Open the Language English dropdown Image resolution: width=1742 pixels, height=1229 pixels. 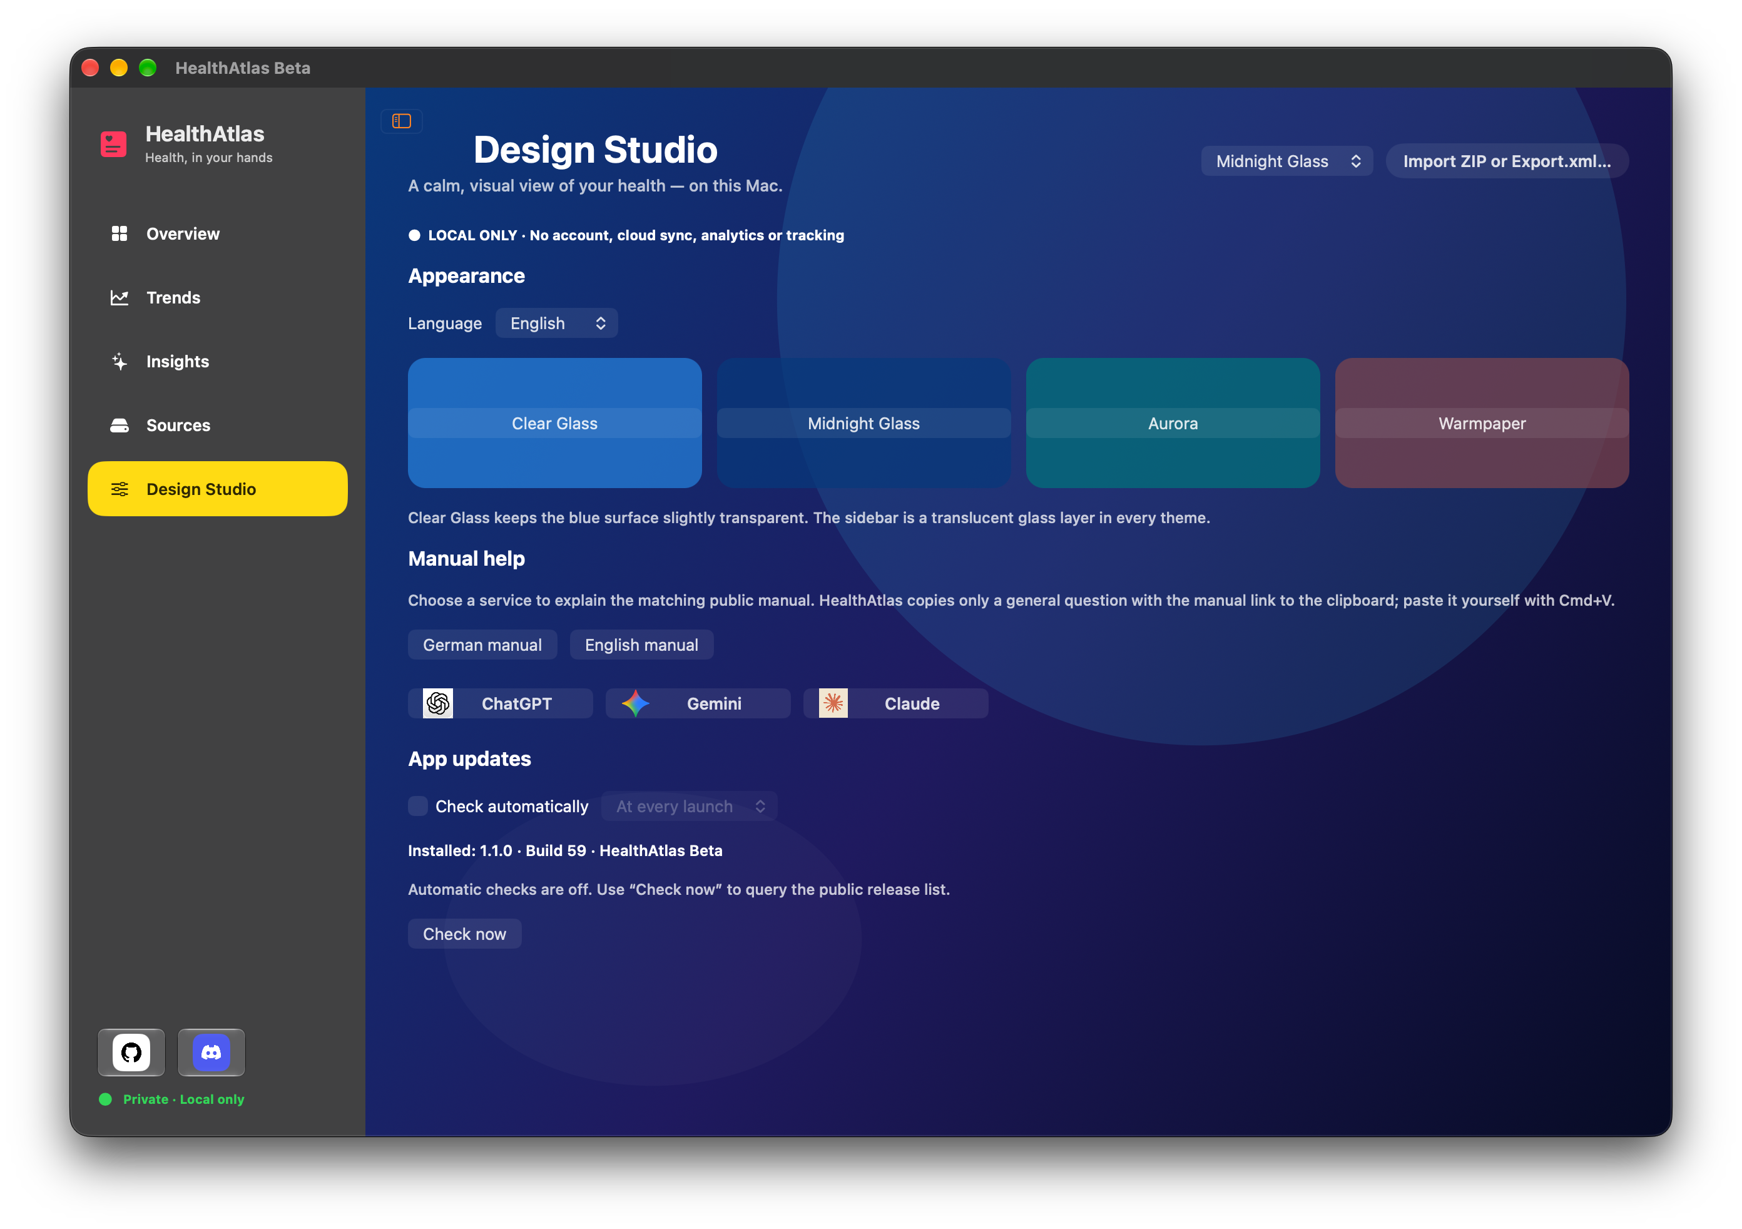point(556,323)
